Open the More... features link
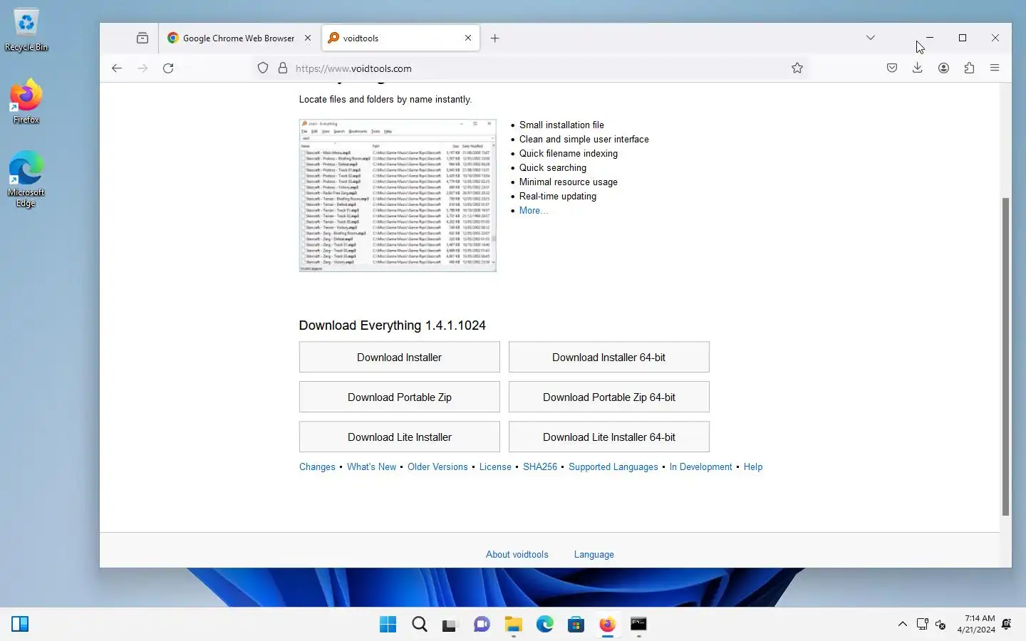Image resolution: width=1026 pixels, height=641 pixels. point(533,211)
